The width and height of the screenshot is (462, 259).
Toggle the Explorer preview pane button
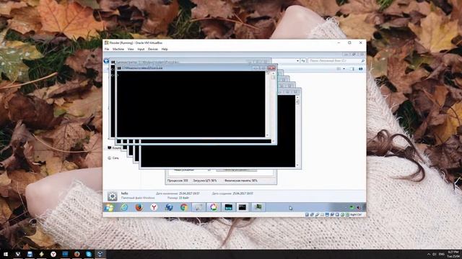coord(352,69)
